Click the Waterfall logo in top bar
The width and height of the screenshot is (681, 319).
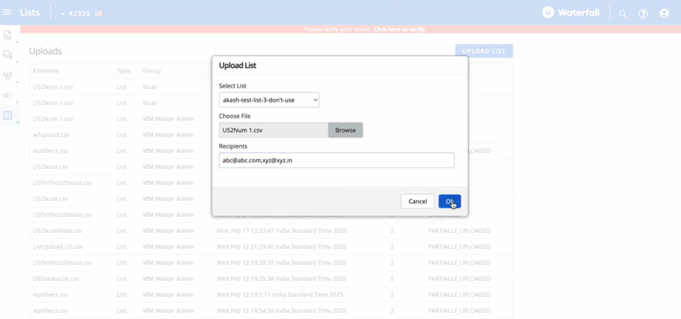coord(571,12)
